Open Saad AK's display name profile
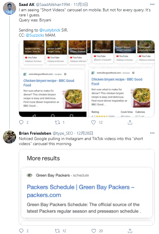Image resolution: width=159 pixels, height=234 pixels. click(x=27, y=5)
